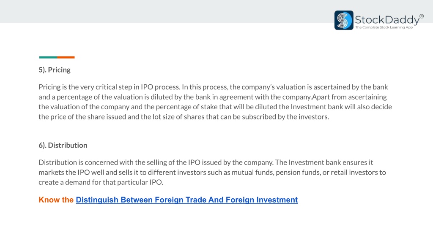Image resolution: width=433 pixels, height=243 pixels.
Task: Click the word 'Distinguish' in the blue link
Action: tap(97, 200)
